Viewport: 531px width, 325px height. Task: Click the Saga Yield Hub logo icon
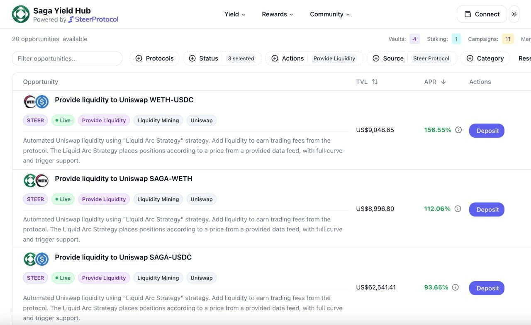click(x=21, y=14)
